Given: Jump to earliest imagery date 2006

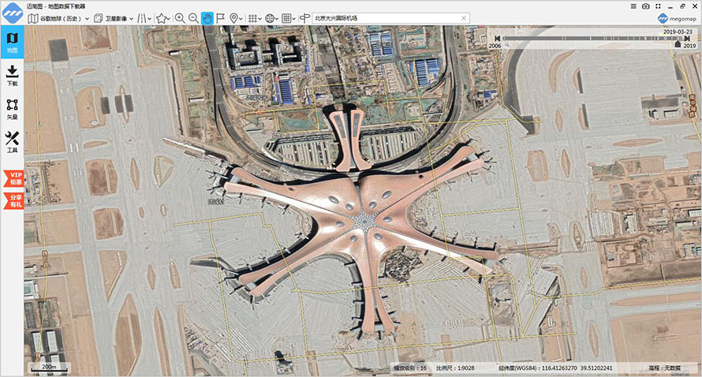Looking at the screenshot, I should point(497,39).
